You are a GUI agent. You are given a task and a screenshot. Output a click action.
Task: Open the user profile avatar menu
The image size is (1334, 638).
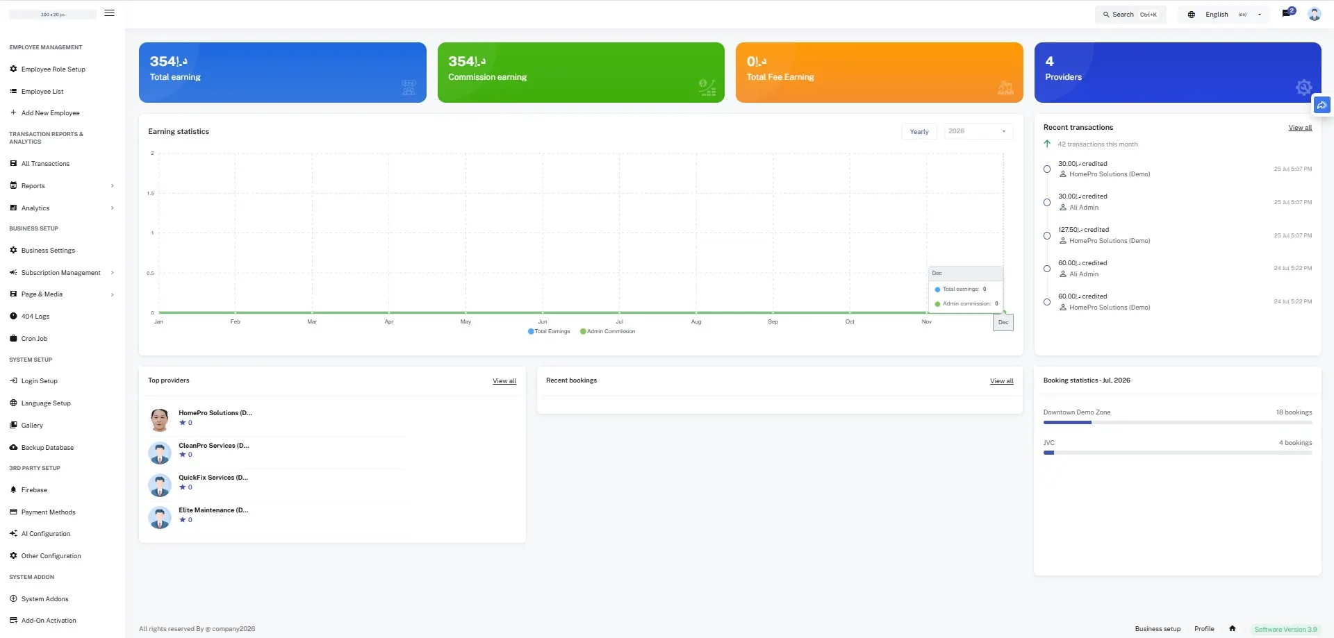[x=1314, y=14]
